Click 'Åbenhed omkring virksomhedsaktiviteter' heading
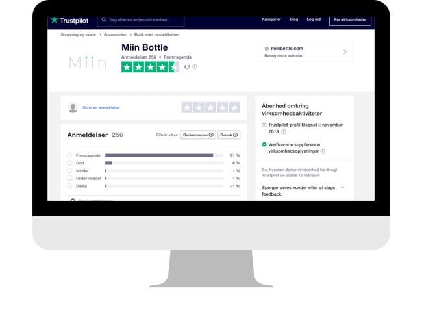 (292, 109)
